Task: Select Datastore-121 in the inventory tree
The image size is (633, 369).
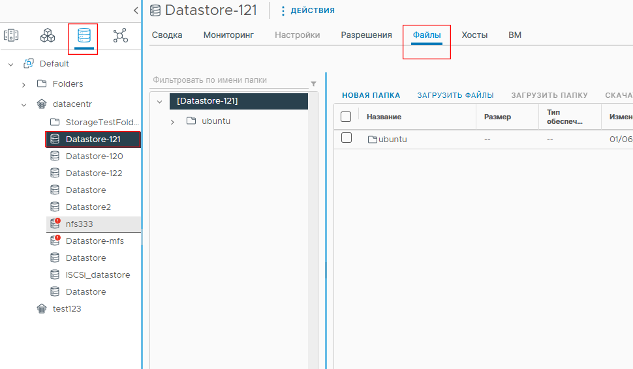Action: click(x=93, y=139)
